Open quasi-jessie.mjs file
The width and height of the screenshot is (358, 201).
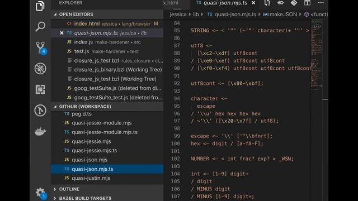coord(107,141)
